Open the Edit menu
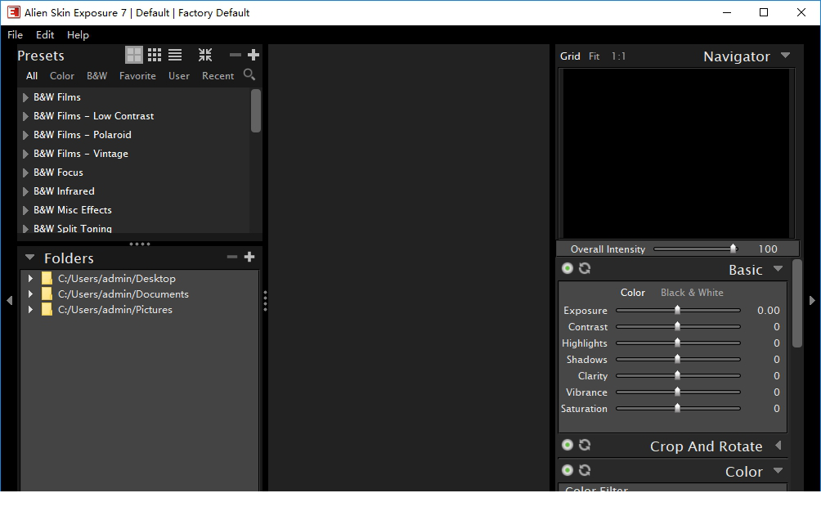 [x=45, y=34]
